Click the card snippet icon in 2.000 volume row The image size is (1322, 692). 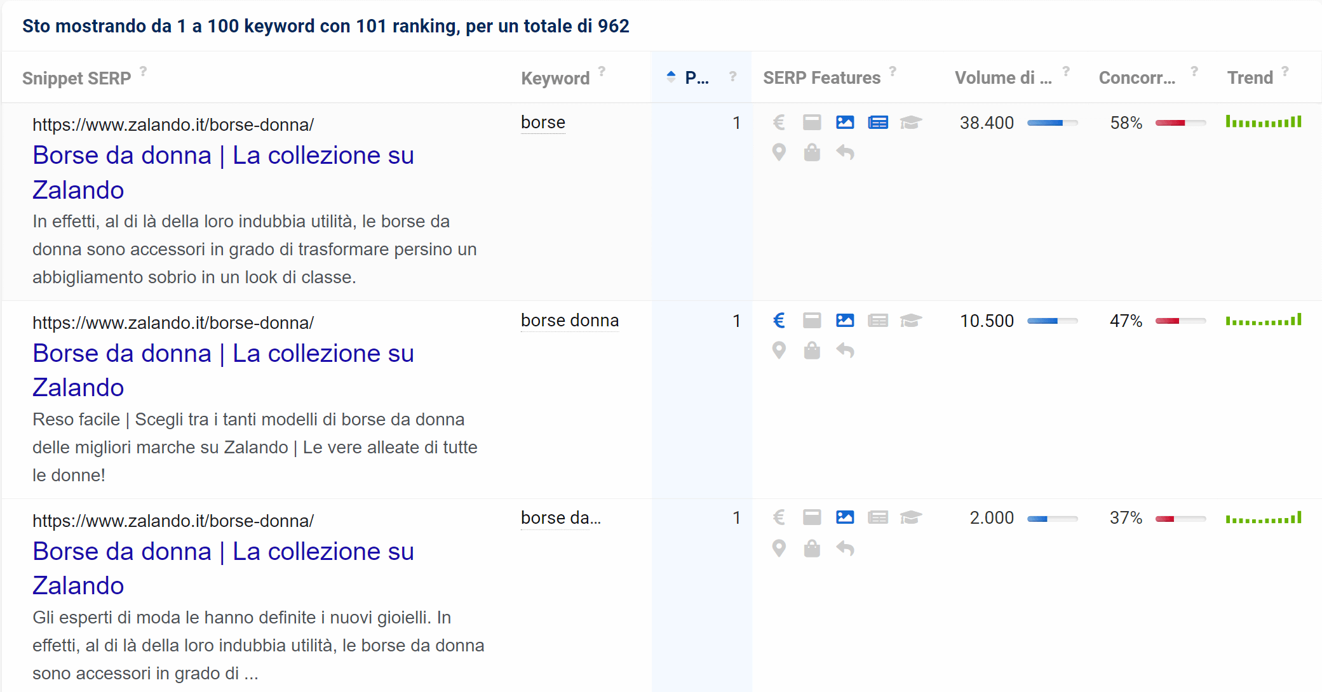pyautogui.click(x=812, y=517)
